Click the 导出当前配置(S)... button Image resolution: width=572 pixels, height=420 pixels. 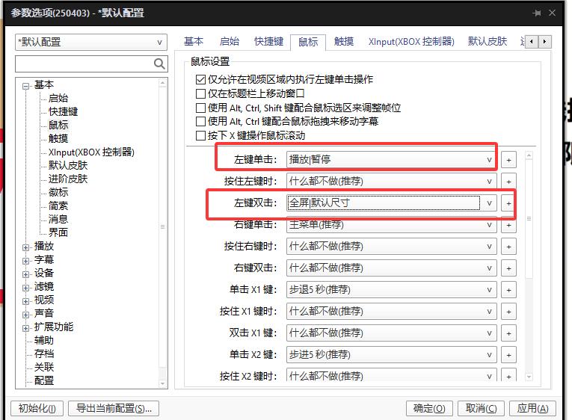(x=114, y=408)
